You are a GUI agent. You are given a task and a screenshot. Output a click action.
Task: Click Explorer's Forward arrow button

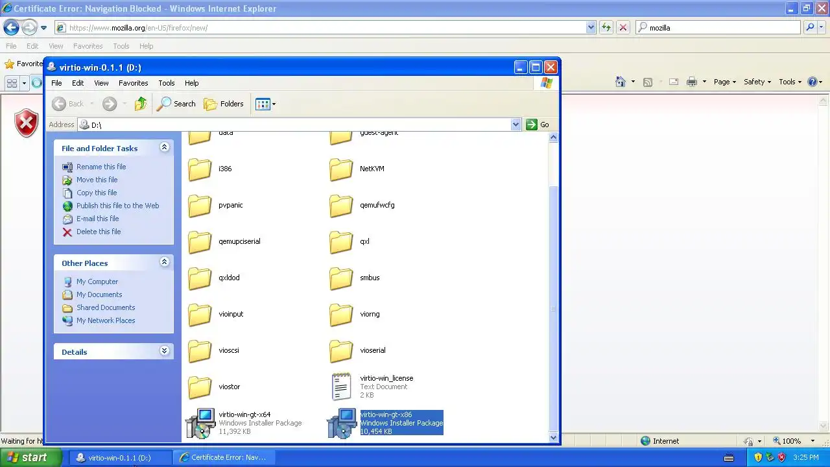pos(110,104)
